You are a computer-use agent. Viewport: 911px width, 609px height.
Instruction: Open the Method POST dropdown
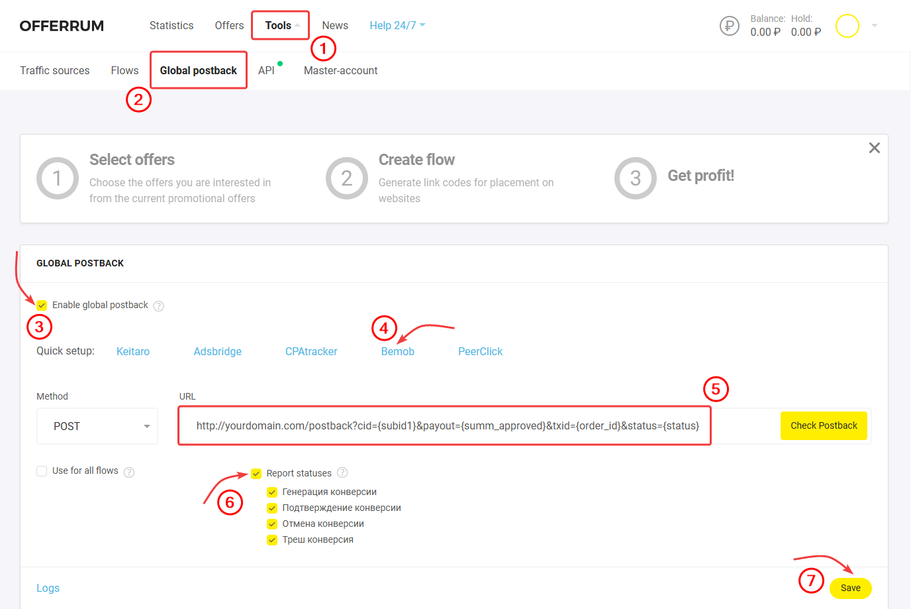pyautogui.click(x=97, y=426)
